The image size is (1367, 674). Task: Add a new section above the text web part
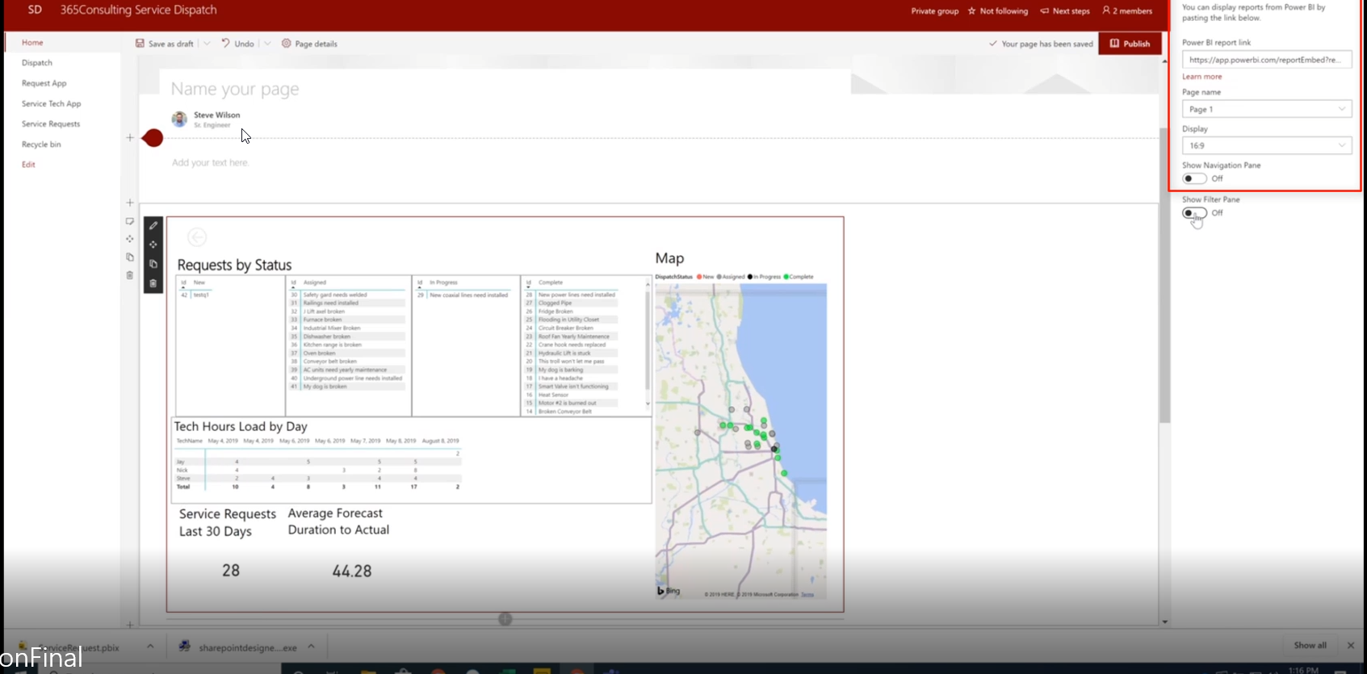[130, 138]
